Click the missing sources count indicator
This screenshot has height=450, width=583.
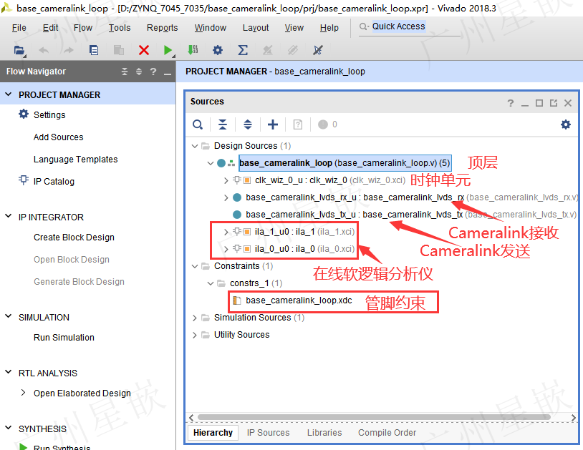click(327, 124)
